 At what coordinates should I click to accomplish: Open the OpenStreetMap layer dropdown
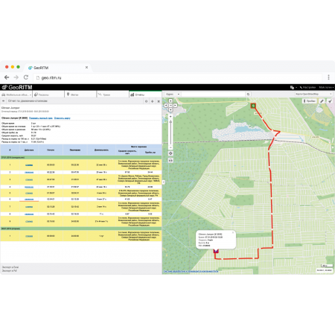(313, 94)
